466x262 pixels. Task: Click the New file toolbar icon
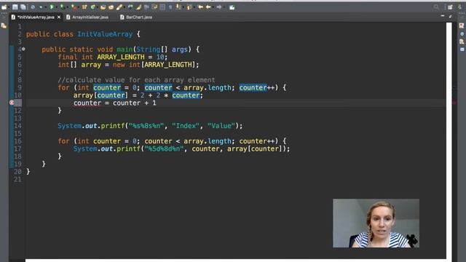tap(4, 7)
